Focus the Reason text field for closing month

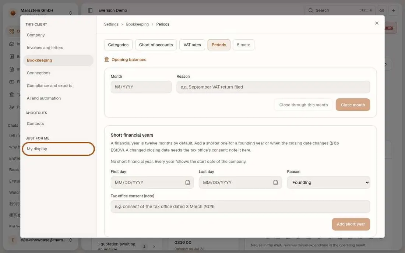coord(273,87)
